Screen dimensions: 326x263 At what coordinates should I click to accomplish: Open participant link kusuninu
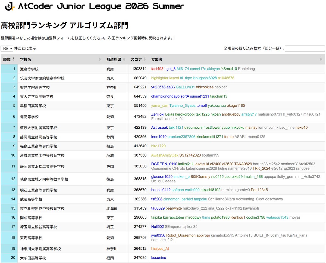(x=159, y=258)
